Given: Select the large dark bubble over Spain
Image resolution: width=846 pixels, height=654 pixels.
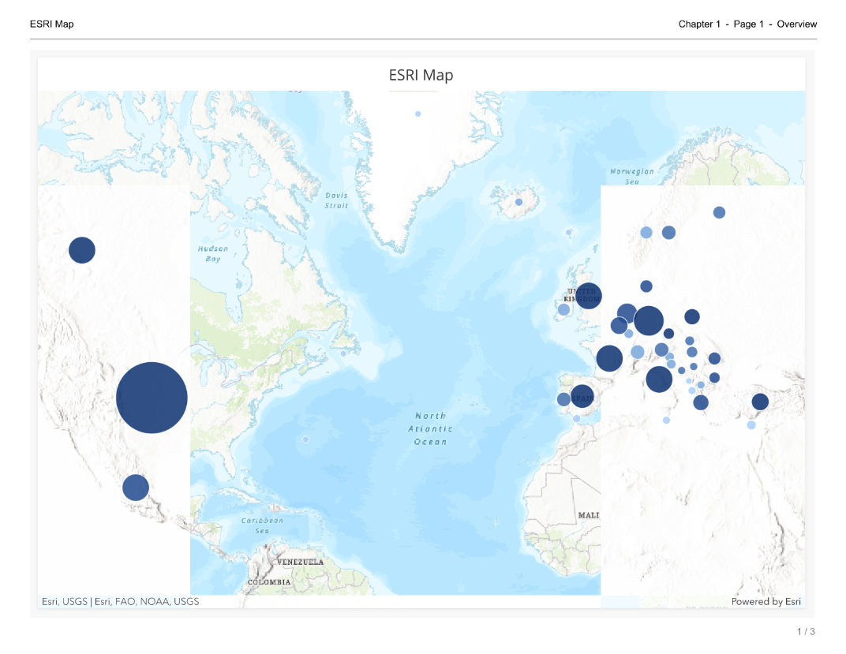Looking at the screenshot, I should [x=582, y=396].
